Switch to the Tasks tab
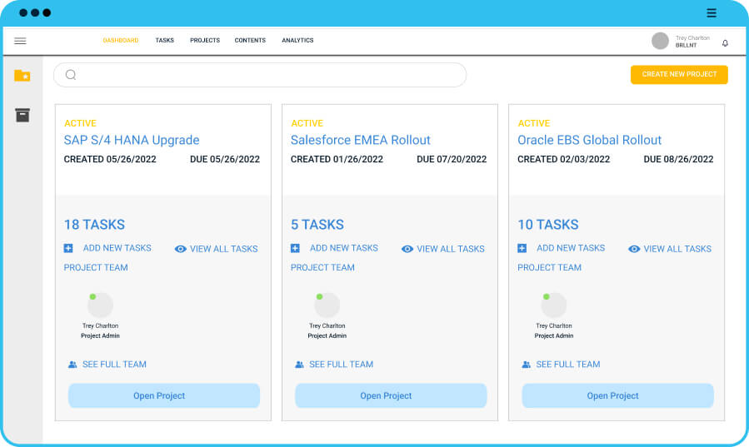 (165, 40)
